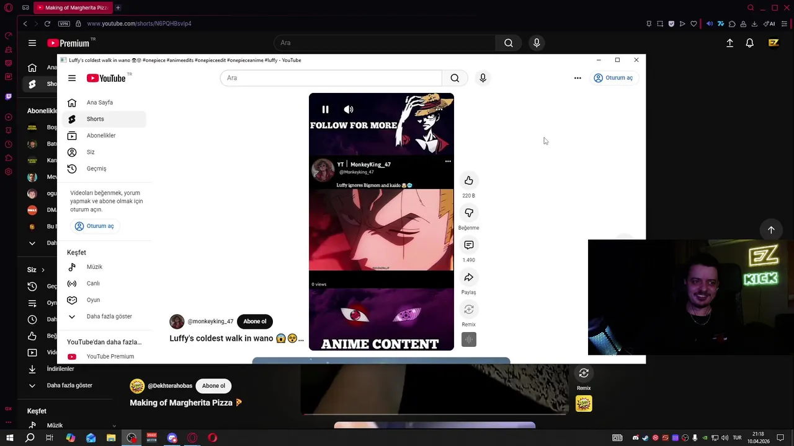
Task: Open the Windows Start menu
Action: tap(9, 438)
